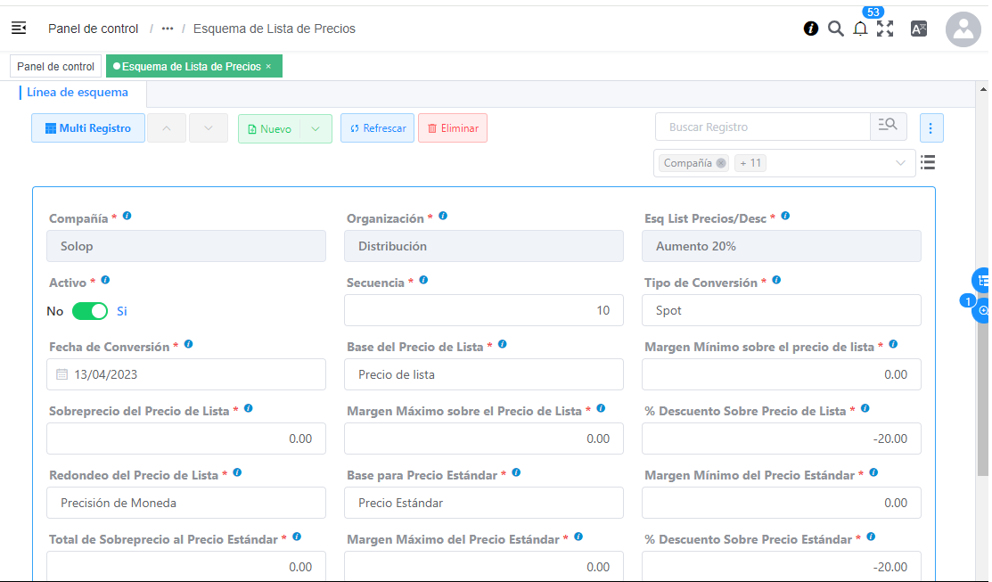The width and height of the screenshot is (992, 582).
Task: Click the list view icon beside the filter
Action: pos(928,162)
